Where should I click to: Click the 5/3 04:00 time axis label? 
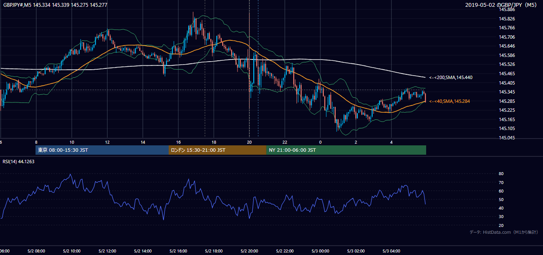point(391,251)
